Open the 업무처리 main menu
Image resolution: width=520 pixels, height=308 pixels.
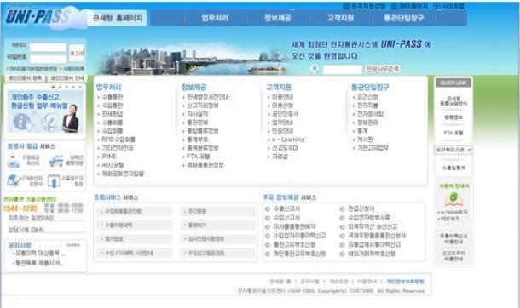[x=215, y=18]
